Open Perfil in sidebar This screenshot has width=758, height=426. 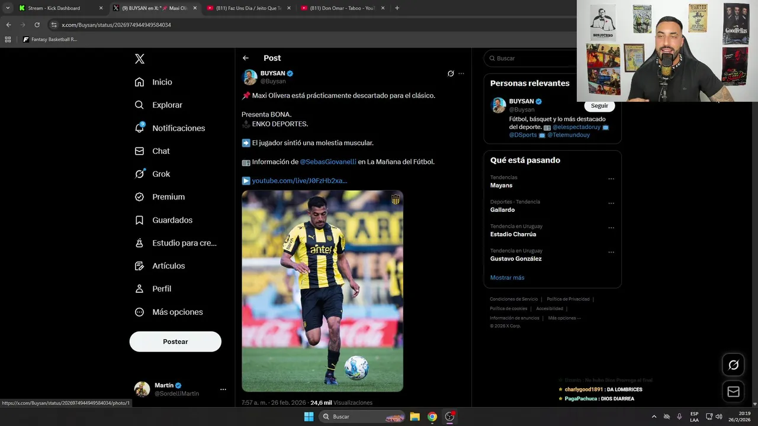pyautogui.click(x=153, y=289)
